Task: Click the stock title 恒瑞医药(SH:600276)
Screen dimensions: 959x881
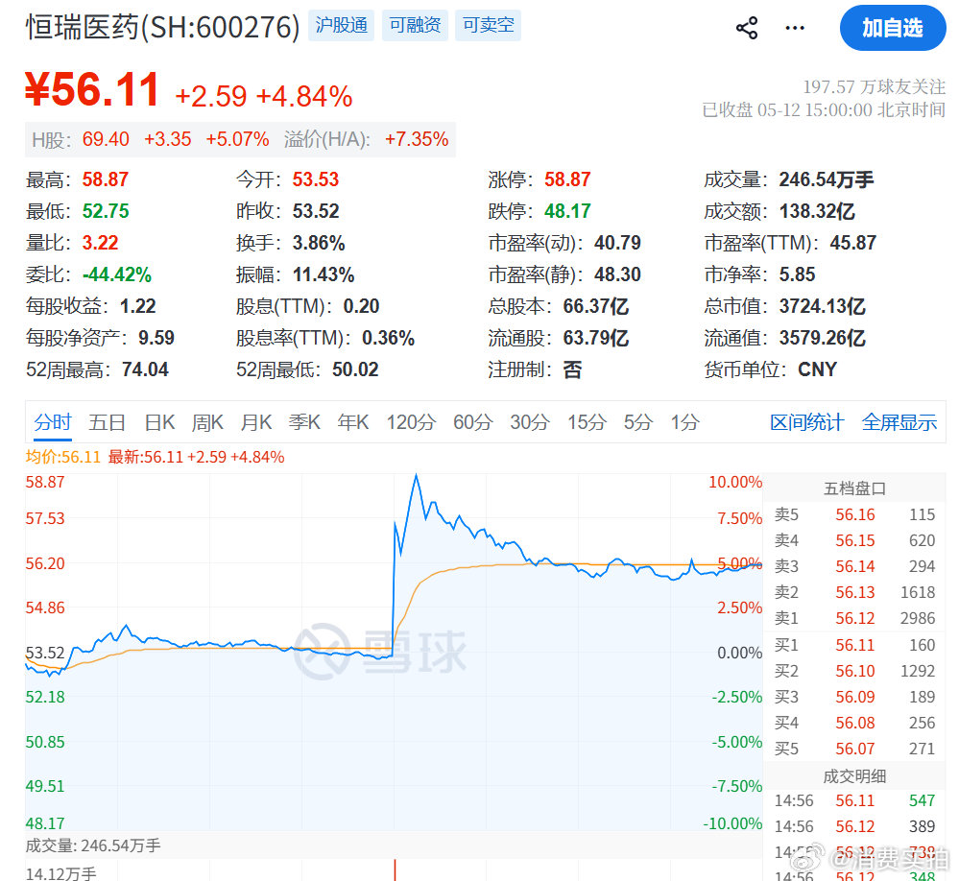Action: coord(162,27)
